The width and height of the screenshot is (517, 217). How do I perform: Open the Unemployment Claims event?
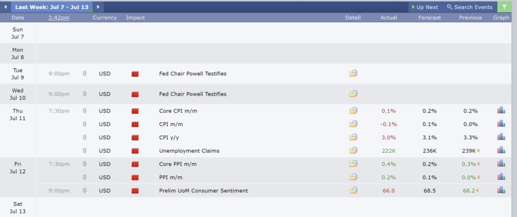(x=189, y=151)
